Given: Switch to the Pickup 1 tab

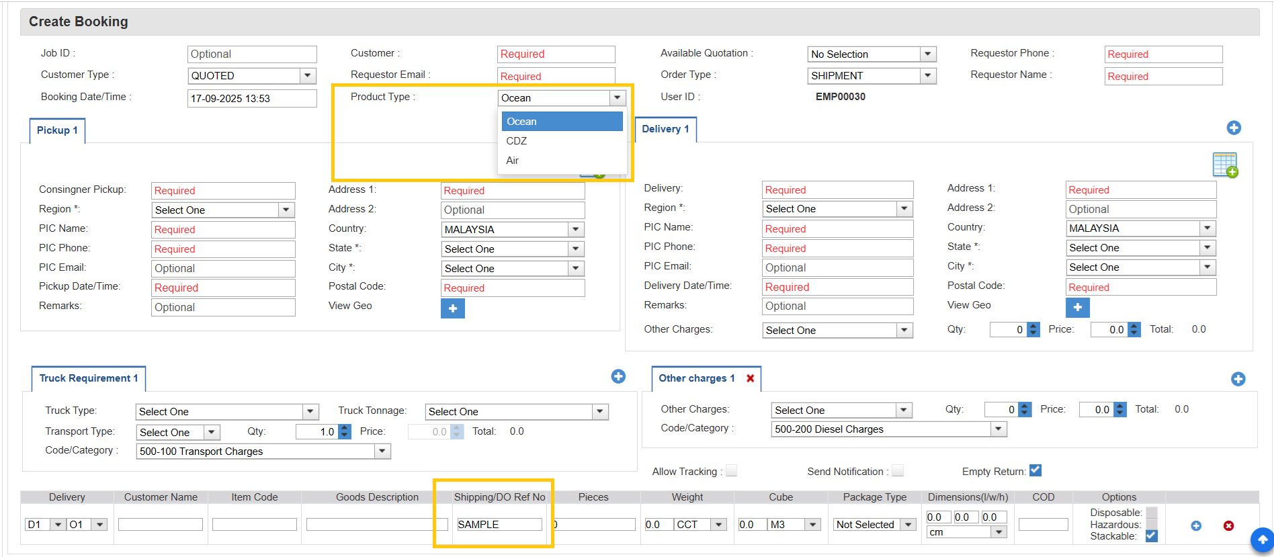Looking at the screenshot, I should (57, 130).
